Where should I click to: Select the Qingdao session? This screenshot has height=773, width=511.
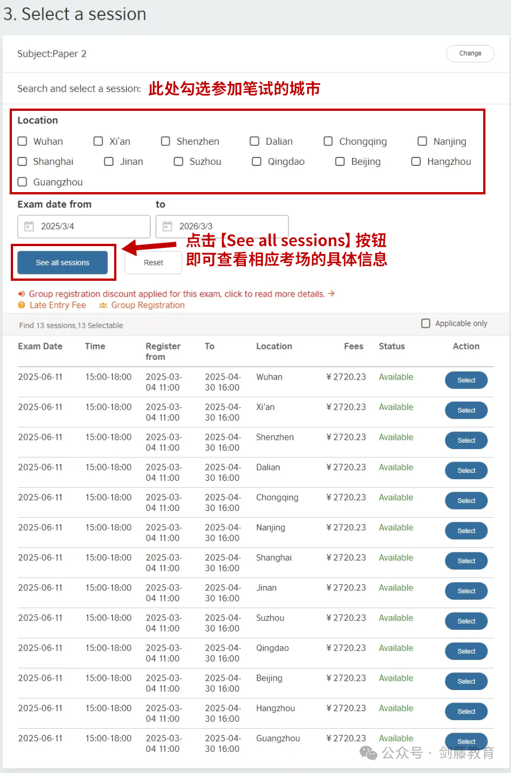point(466,651)
